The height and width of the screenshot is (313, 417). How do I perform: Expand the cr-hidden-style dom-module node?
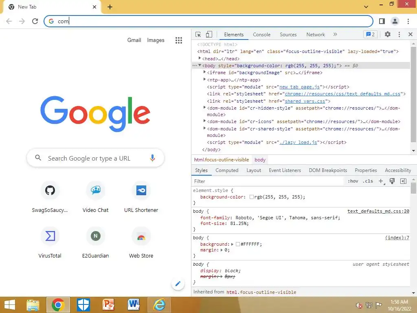pos(204,108)
